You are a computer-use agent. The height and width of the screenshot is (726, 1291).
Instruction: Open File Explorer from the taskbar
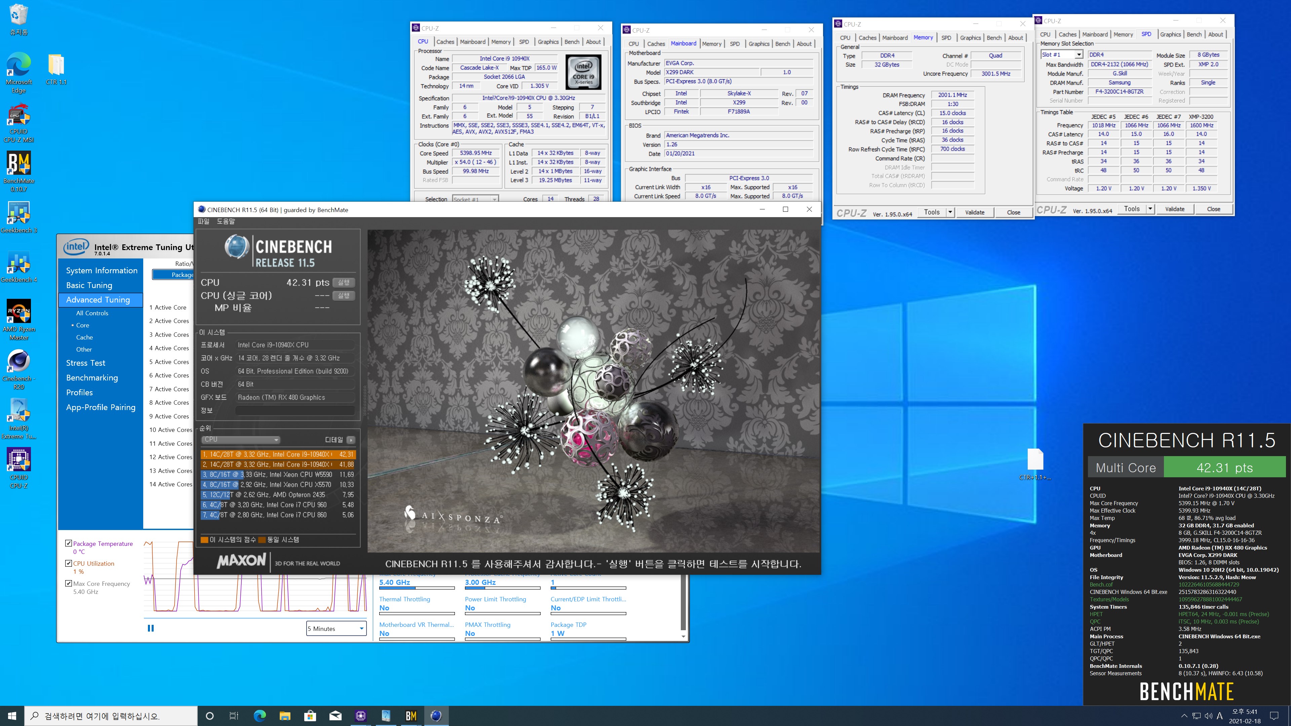[x=285, y=716]
